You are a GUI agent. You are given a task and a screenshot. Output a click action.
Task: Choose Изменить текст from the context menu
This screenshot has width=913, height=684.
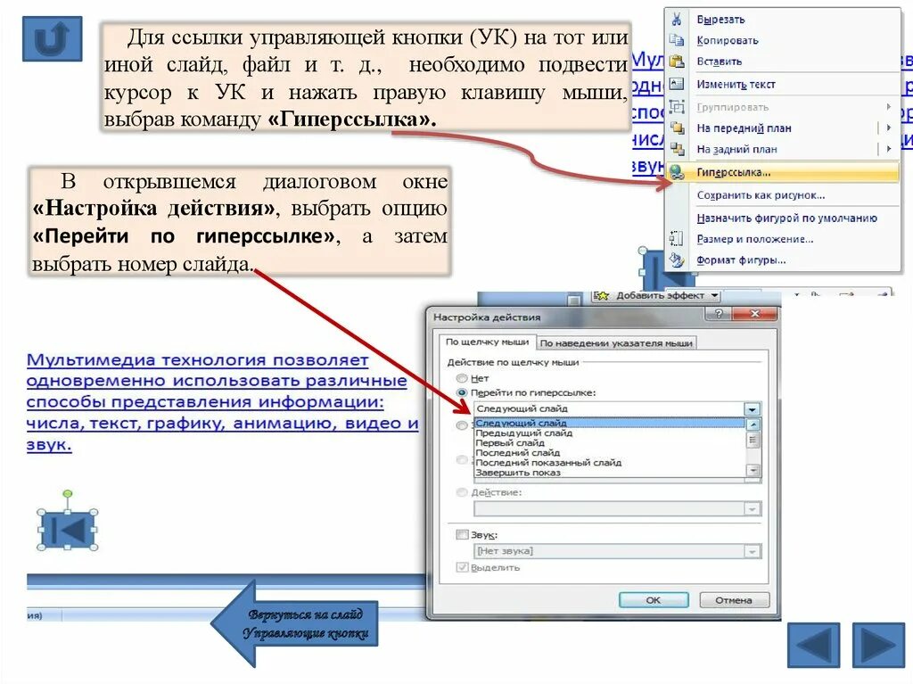pyautogui.click(x=783, y=84)
